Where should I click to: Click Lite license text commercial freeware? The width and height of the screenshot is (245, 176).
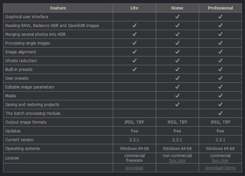(x=134, y=158)
